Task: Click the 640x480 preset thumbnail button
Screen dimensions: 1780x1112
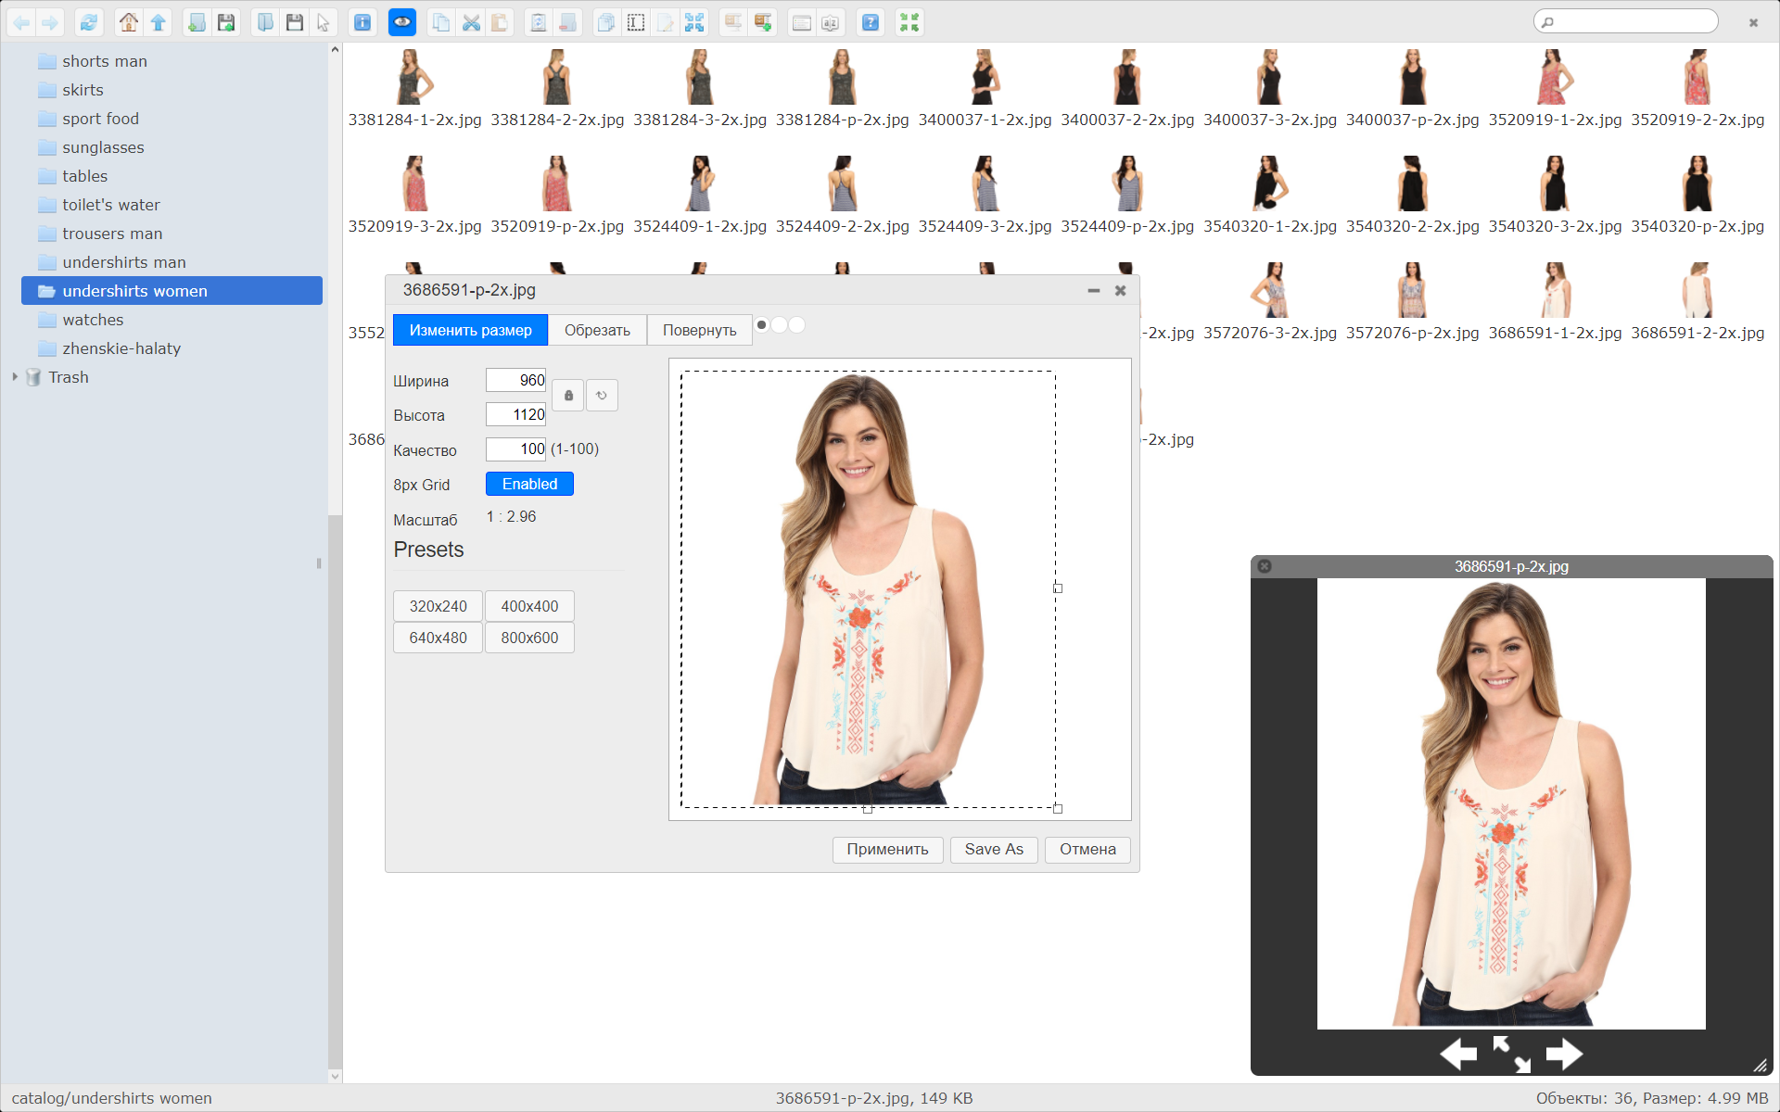Action: [437, 637]
